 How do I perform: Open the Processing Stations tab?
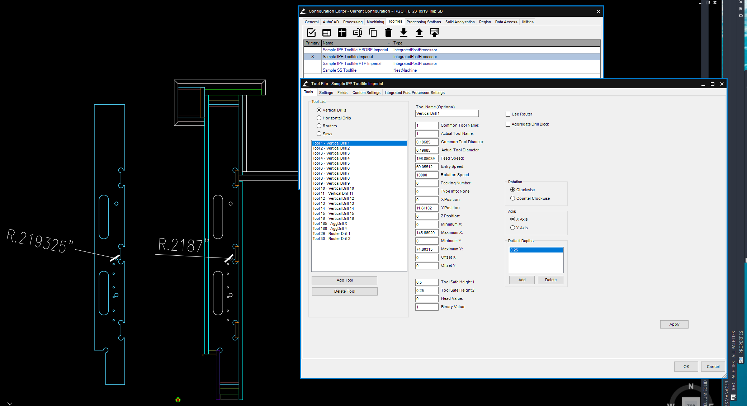pyautogui.click(x=424, y=22)
